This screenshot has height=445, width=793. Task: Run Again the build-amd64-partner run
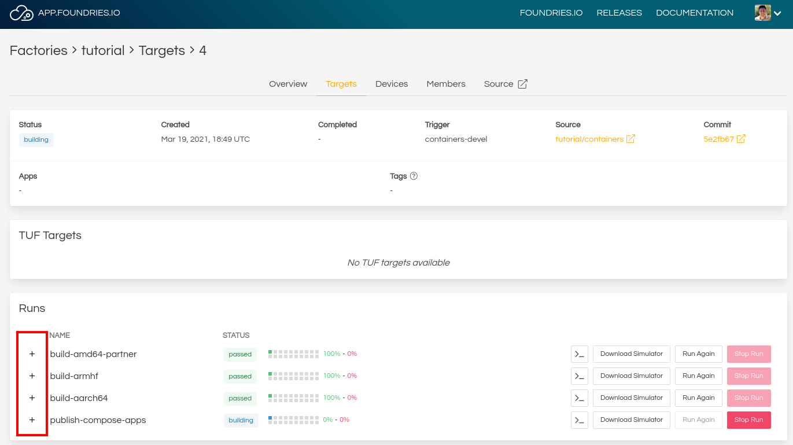click(x=699, y=354)
